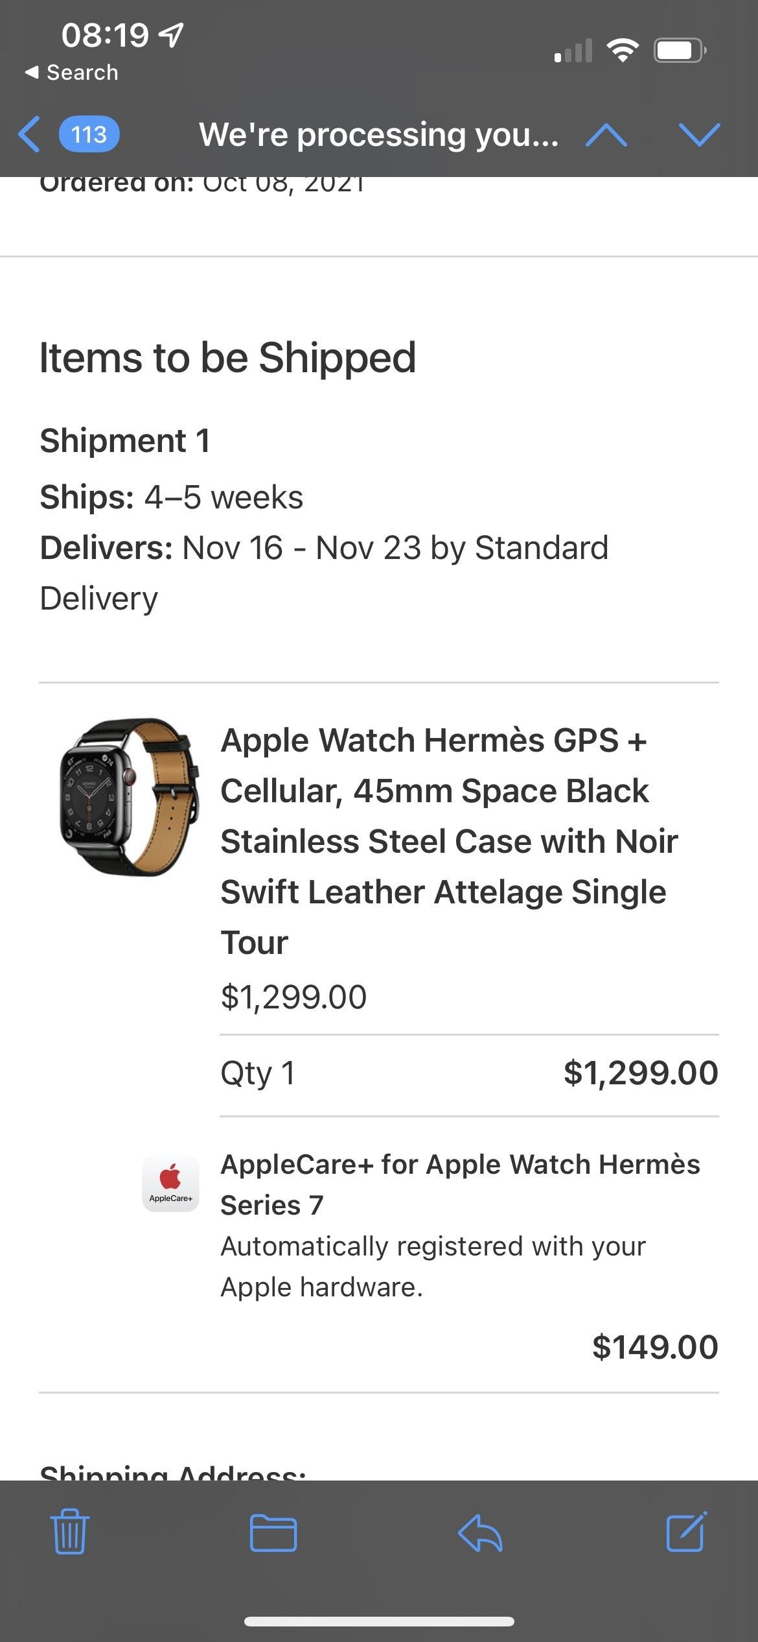Screen dimensions: 758x1642
Task: Tap the location arrow beside the time
Action: pos(172,34)
